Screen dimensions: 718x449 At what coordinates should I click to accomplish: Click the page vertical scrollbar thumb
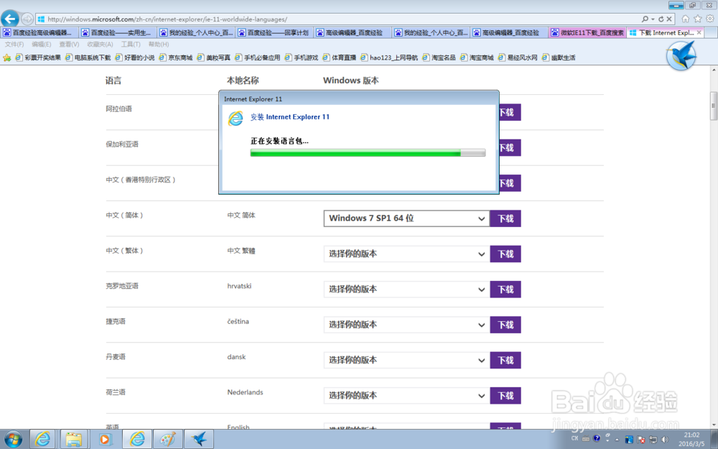714,106
